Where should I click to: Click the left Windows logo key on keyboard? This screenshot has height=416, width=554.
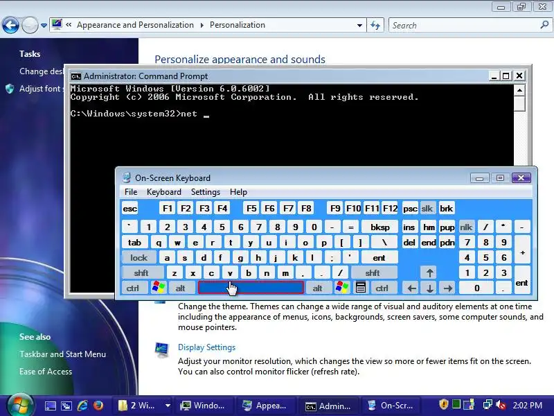pyautogui.click(x=159, y=288)
